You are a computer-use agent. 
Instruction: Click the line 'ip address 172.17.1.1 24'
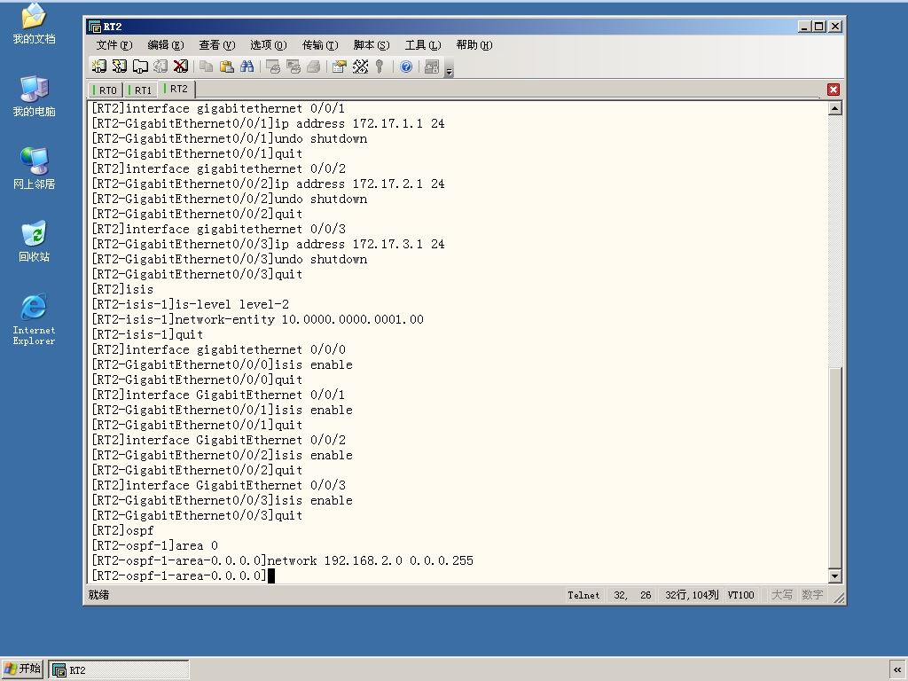268,124
